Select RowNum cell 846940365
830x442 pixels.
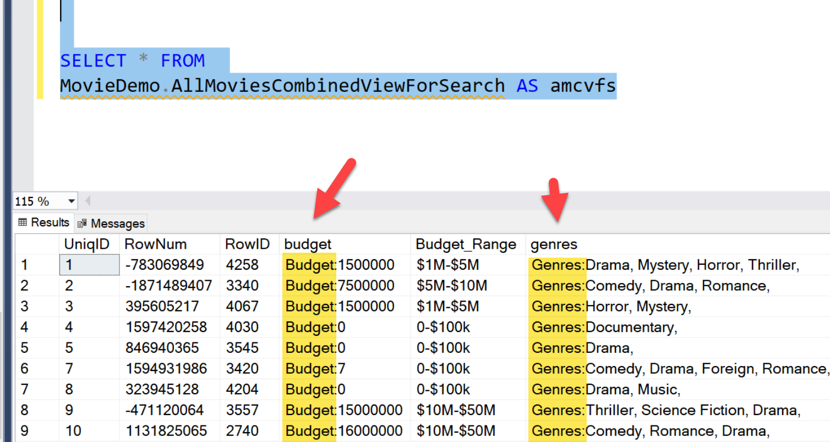pyautogui.click(x=170, y=348)
